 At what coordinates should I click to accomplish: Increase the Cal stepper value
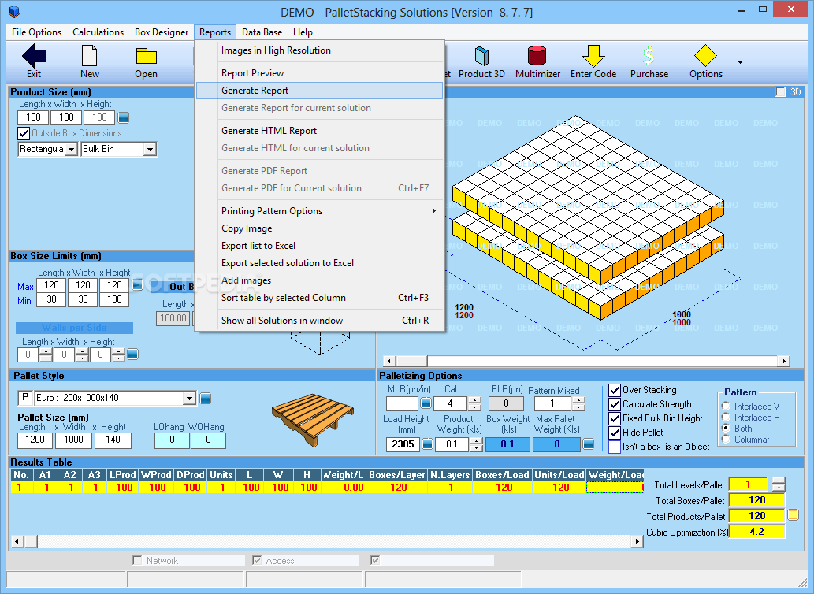click(474, 400)
